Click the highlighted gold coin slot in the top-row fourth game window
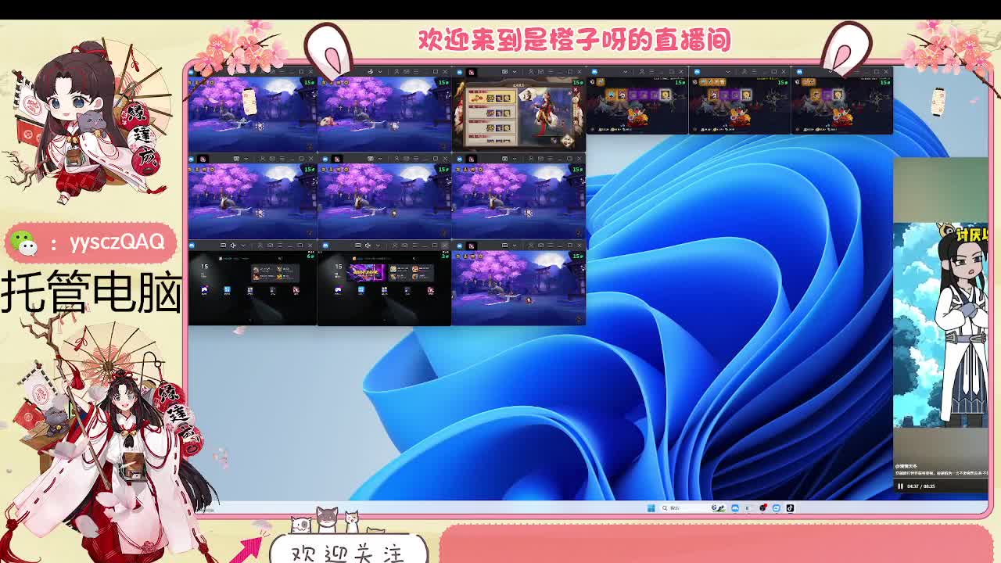The height and width of the screenshot is (563, 1001). (665, 95)
